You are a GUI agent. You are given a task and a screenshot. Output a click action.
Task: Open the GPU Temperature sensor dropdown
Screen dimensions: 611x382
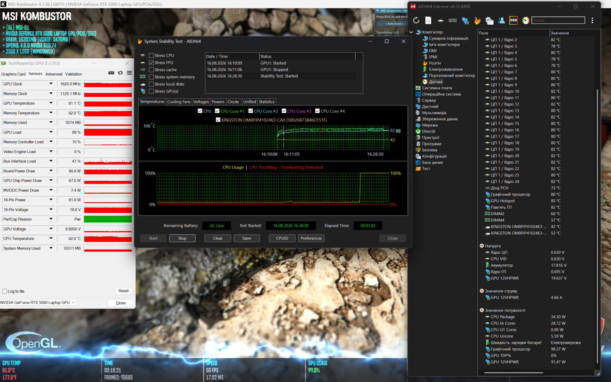(x=51, y=103)
